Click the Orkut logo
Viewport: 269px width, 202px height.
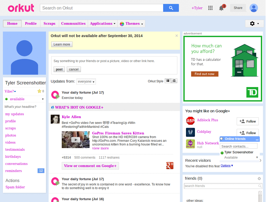[x=21, y=8]
